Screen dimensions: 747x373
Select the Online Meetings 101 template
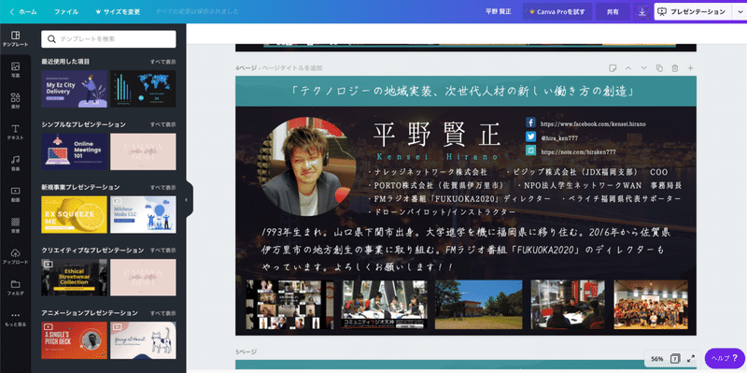[x=75, y=151]
